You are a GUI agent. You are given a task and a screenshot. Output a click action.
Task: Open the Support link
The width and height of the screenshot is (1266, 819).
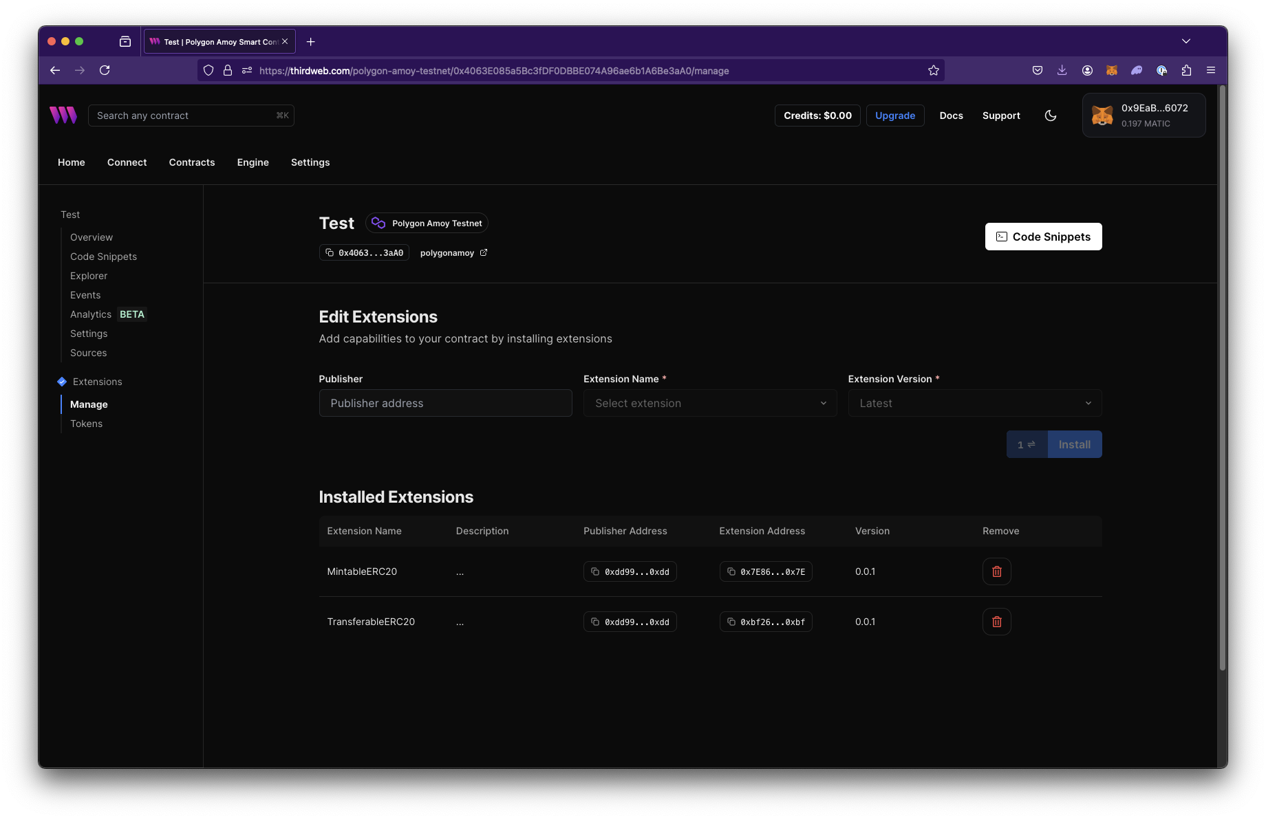(1001, 116)
